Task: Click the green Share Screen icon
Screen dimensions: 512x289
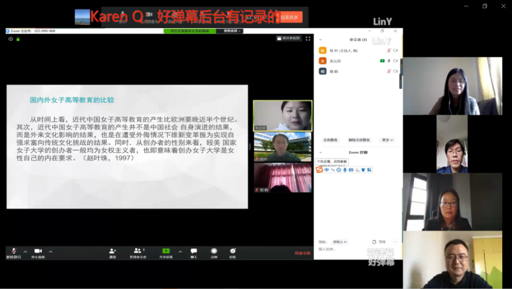Action: (x=166, y=251)
